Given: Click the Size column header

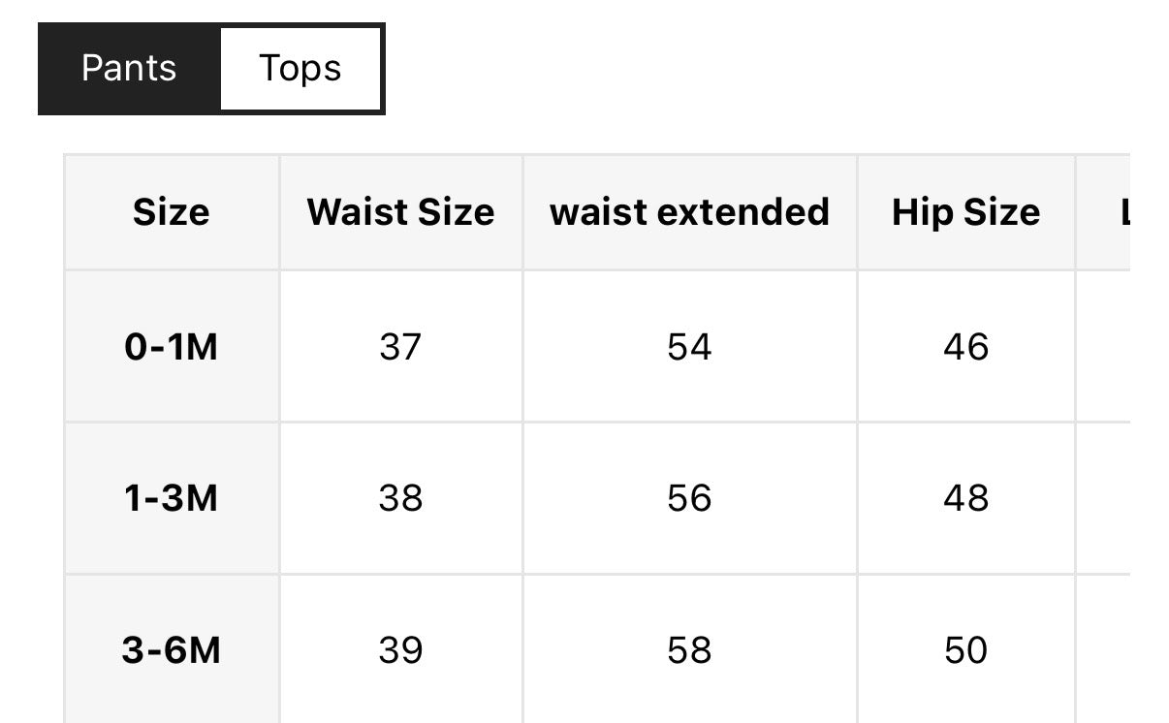Looking at the screenshot, I should (172, 212).
